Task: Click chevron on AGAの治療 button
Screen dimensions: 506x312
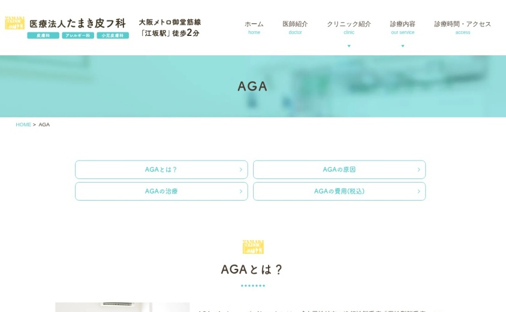Action: (241, 191)
